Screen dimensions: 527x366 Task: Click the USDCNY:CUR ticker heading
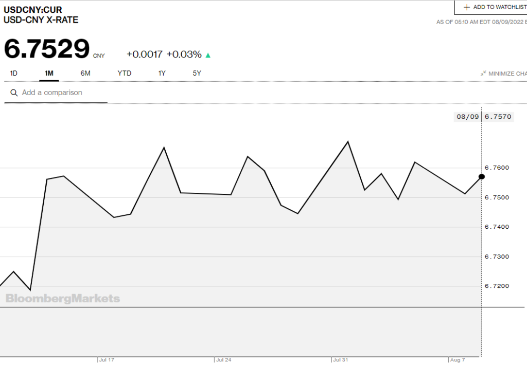33,10
